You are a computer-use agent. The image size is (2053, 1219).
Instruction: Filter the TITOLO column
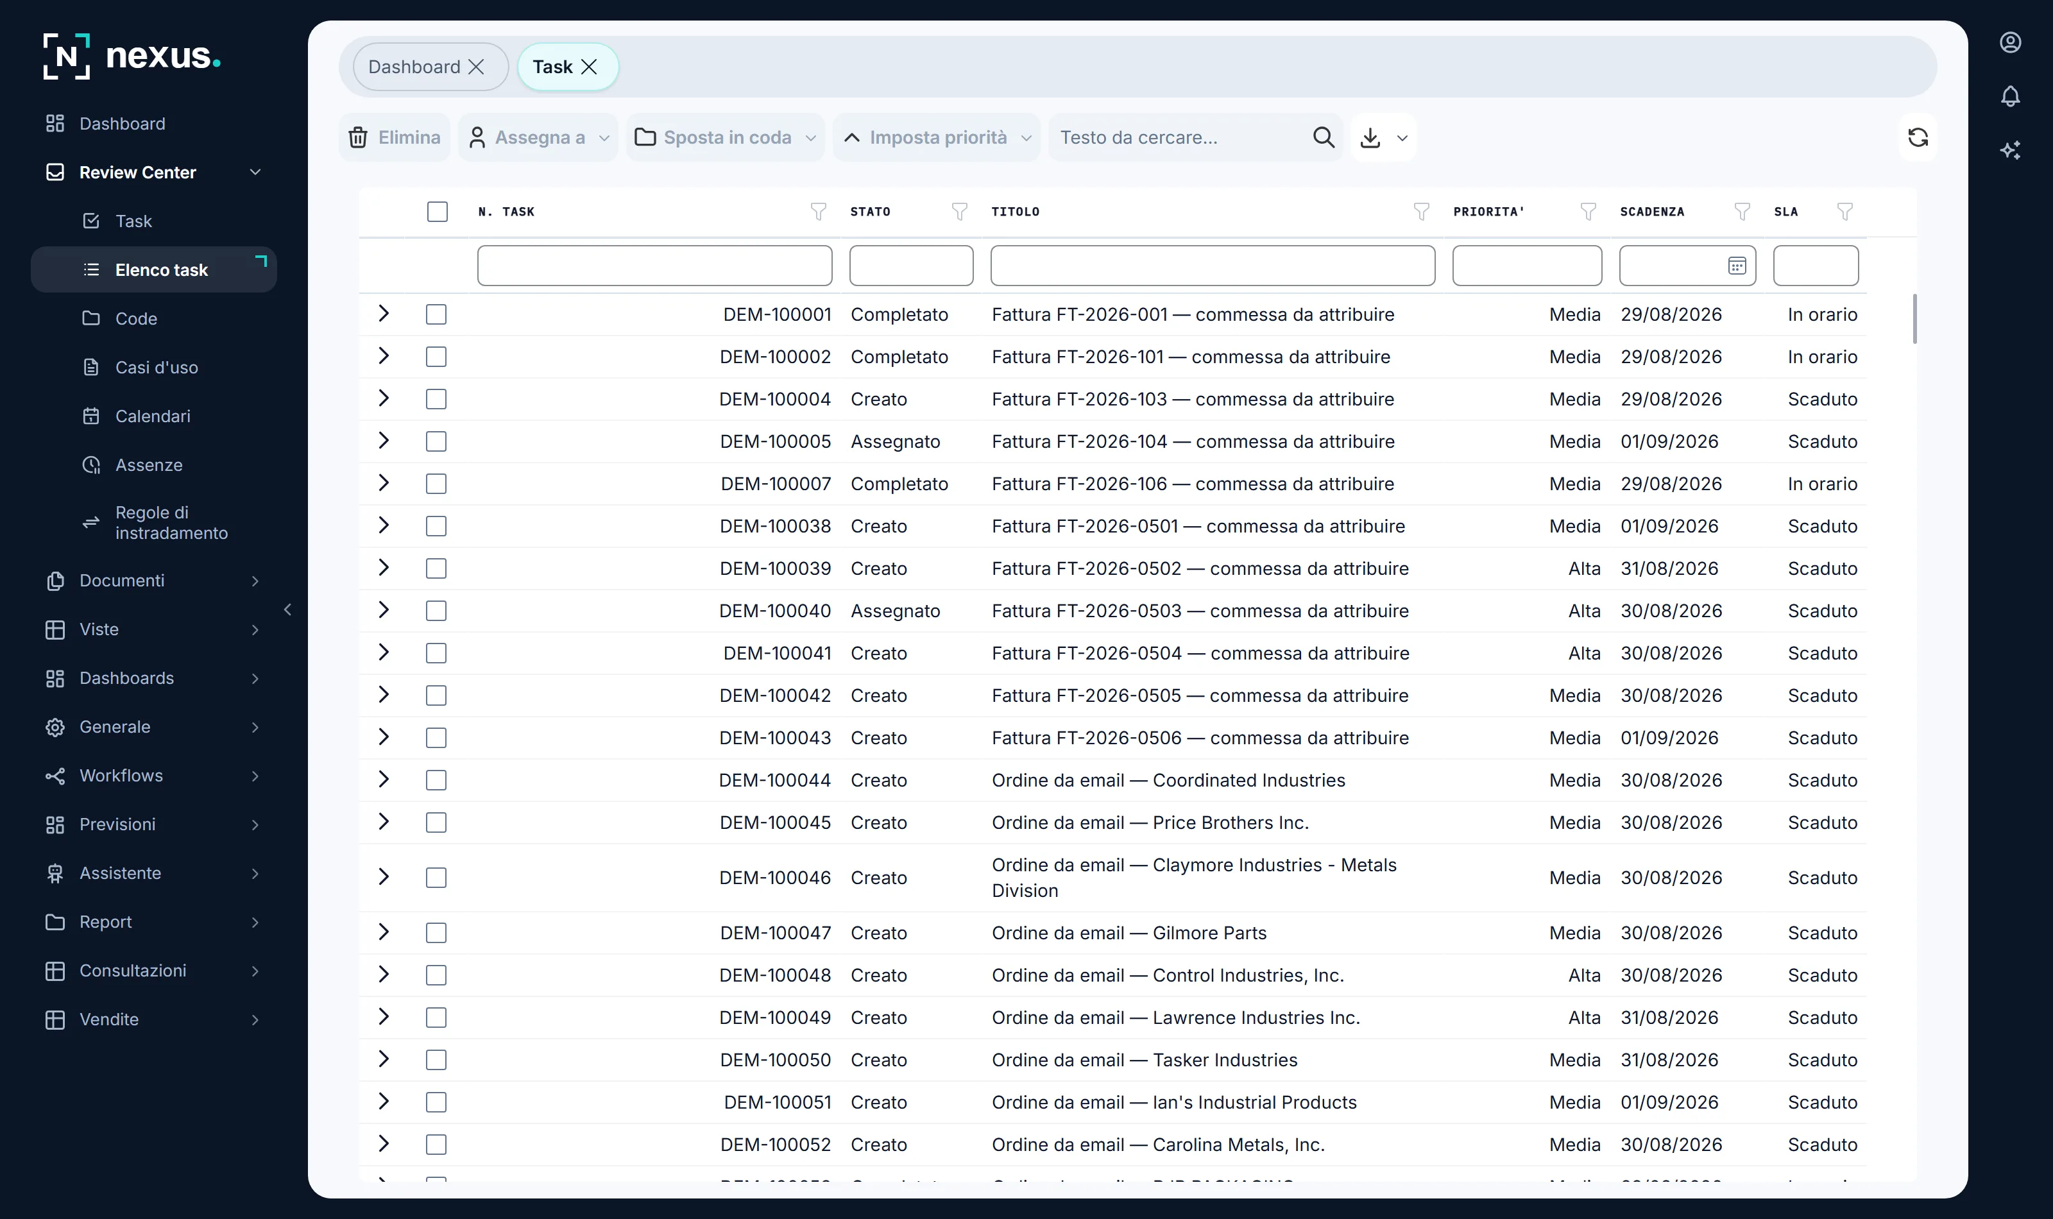point(1422,212)
